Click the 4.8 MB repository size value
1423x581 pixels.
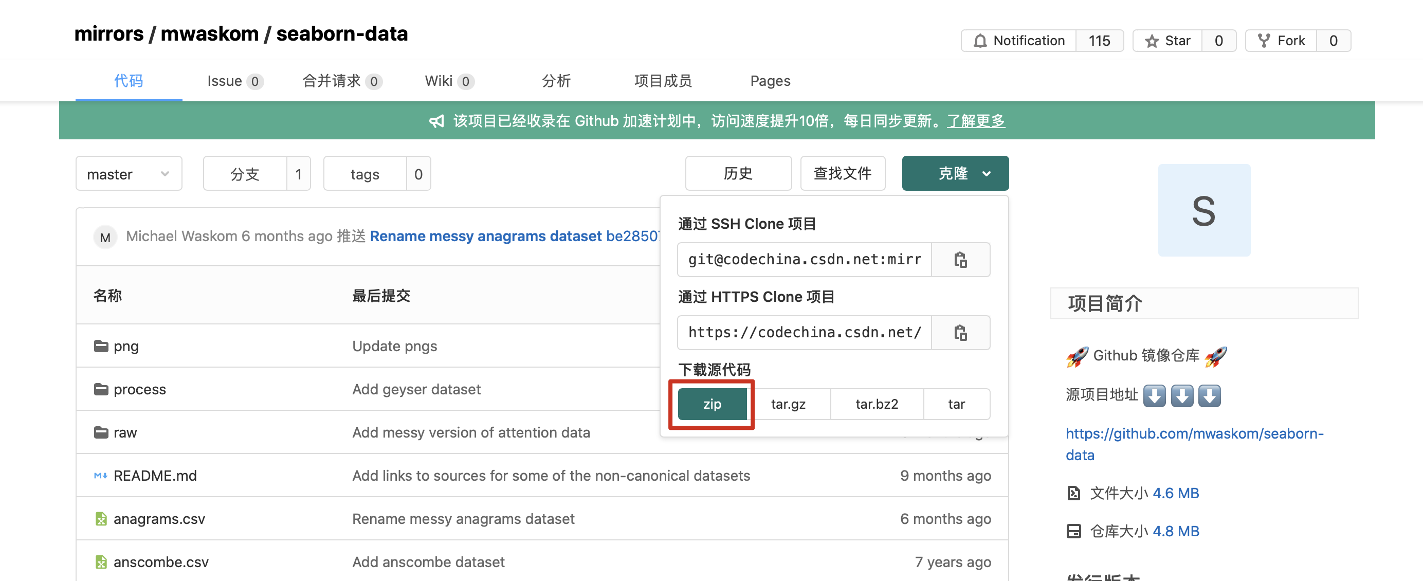pyautogui.click(x=1176, y=531)
